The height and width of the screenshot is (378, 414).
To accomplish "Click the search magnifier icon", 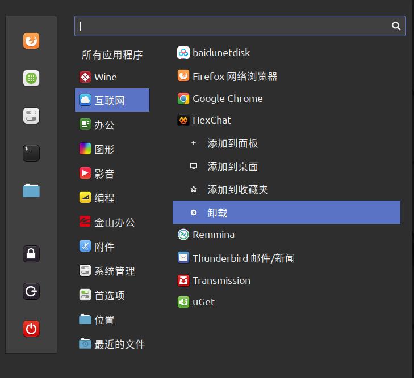I will point(396,26).
